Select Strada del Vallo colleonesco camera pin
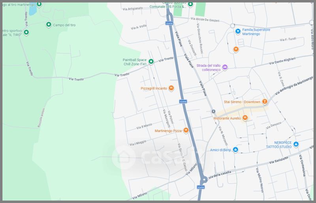 point(225,67)
